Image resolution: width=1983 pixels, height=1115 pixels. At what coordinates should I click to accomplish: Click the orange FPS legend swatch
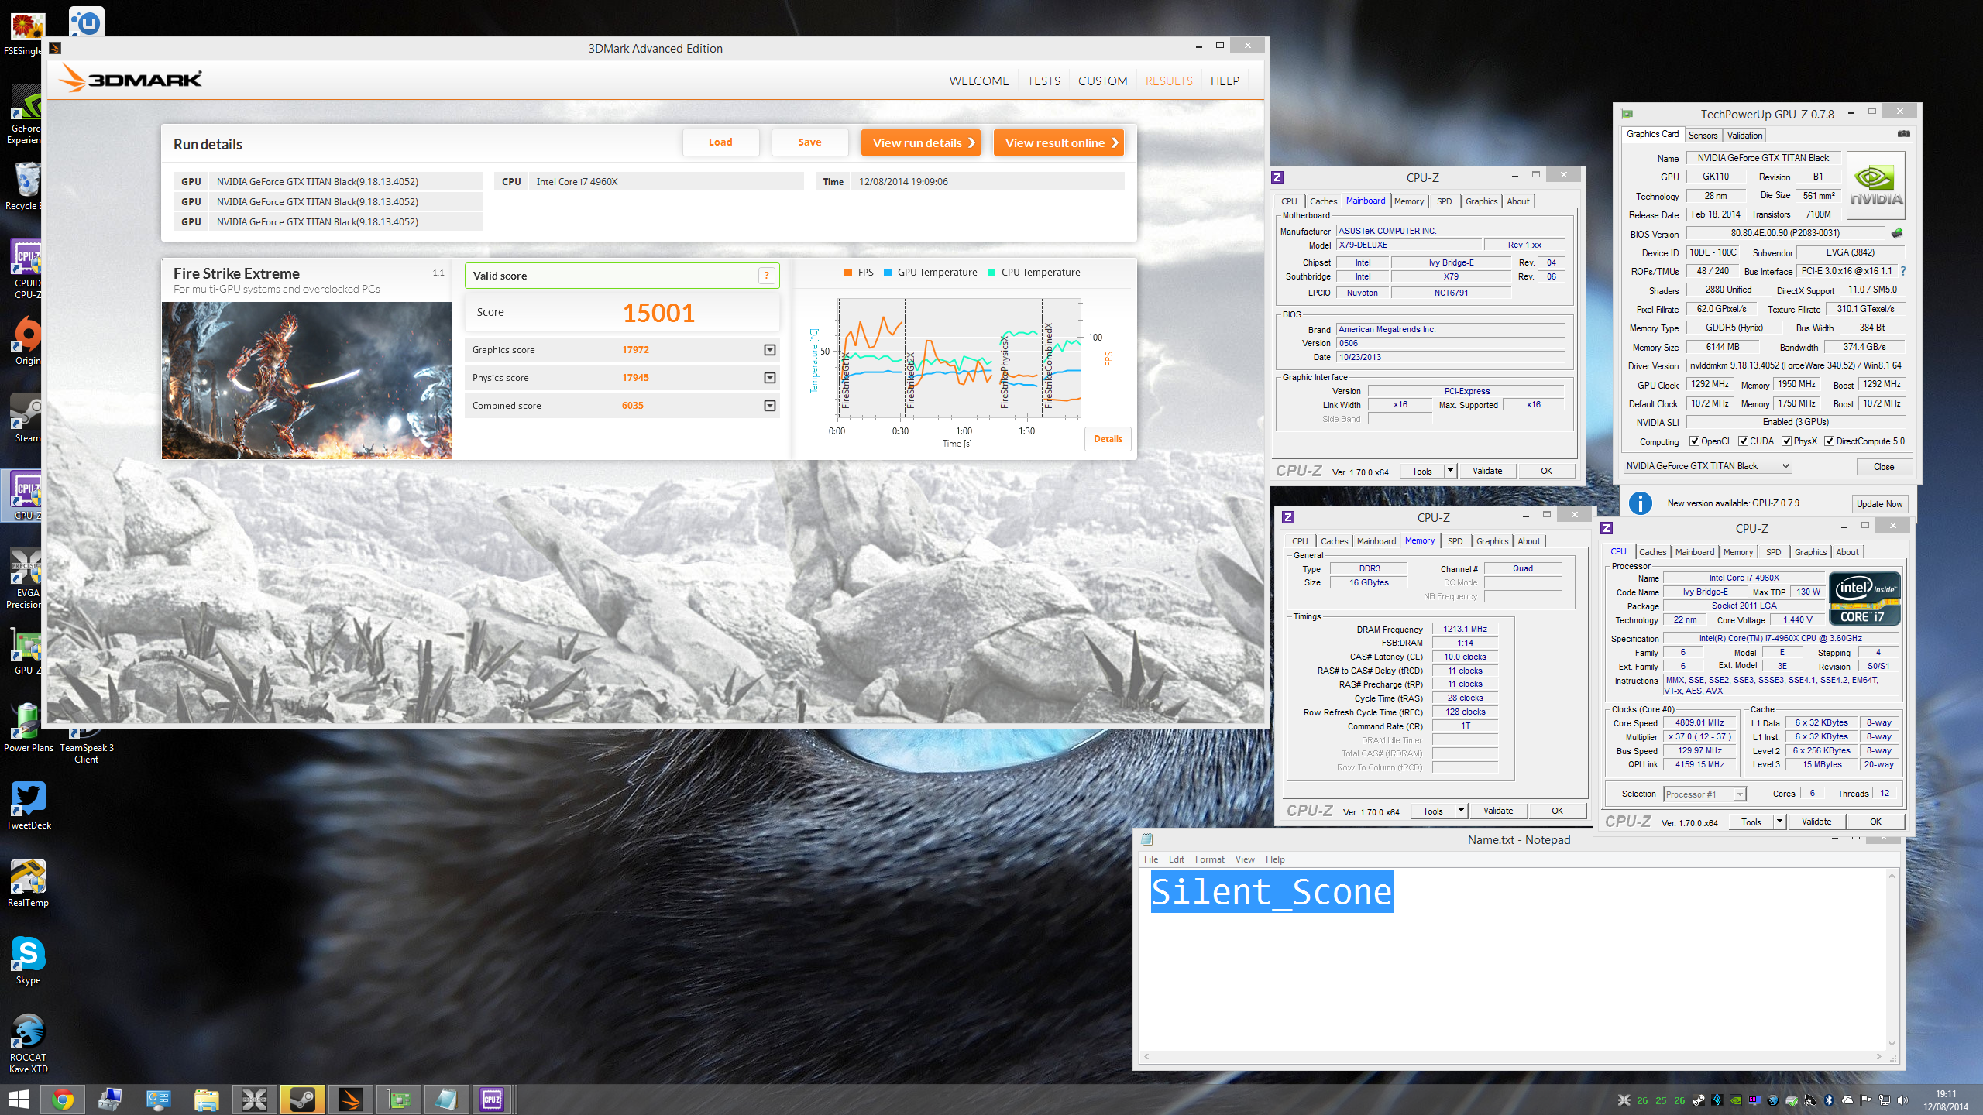pos(848,273)
